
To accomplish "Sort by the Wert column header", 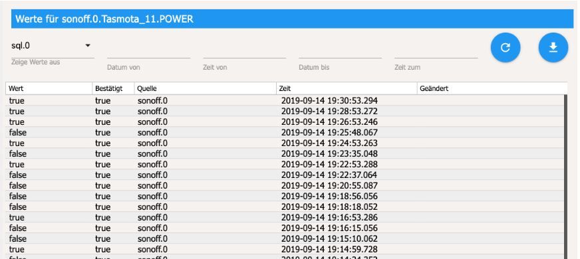I will (49, 89).
